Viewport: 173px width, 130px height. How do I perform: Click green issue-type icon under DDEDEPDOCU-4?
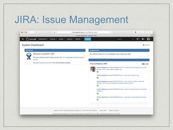point(98,85)
